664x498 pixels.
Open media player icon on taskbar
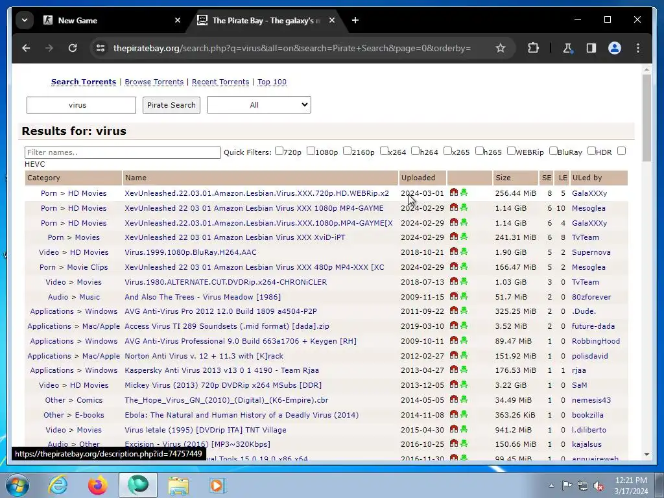(218, 485)
